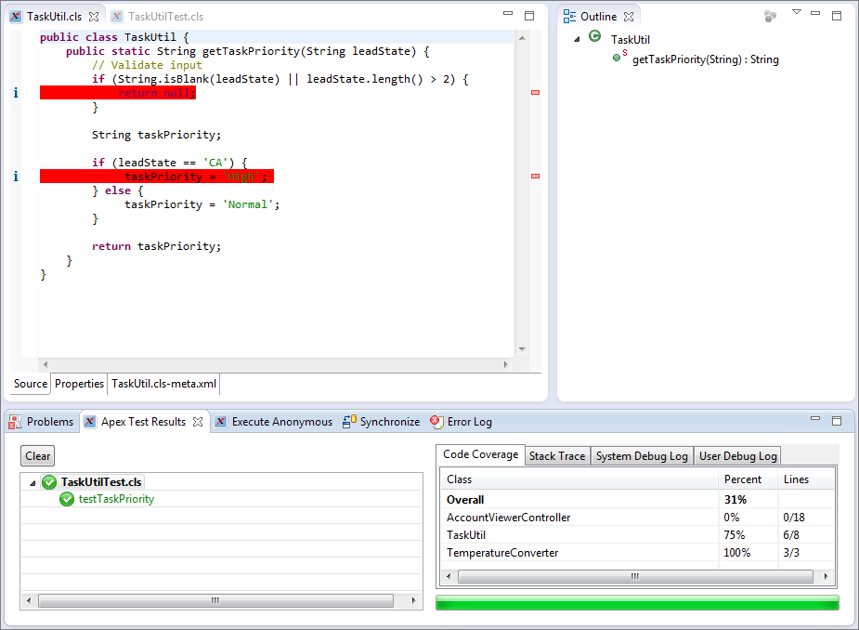Select getTaskPriority(String) method in Outline
This screenshot has height=630, width=859.
[705, 59]
